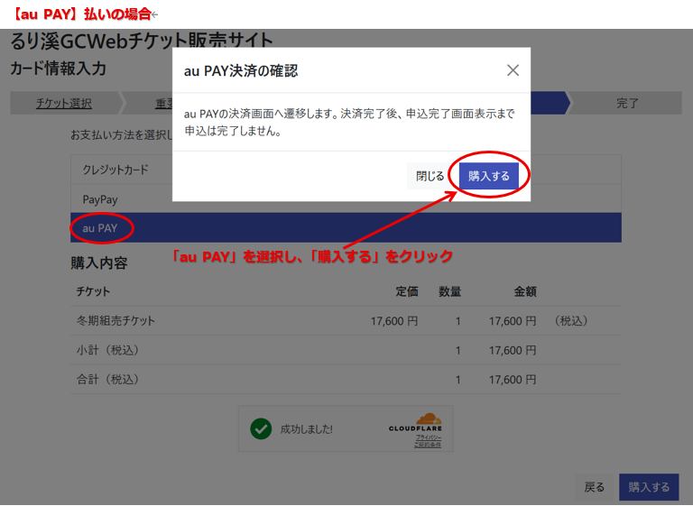Screen dimensions: 693x506
Task: Select the au PAY payment option
Action: (x=100, y=228)
